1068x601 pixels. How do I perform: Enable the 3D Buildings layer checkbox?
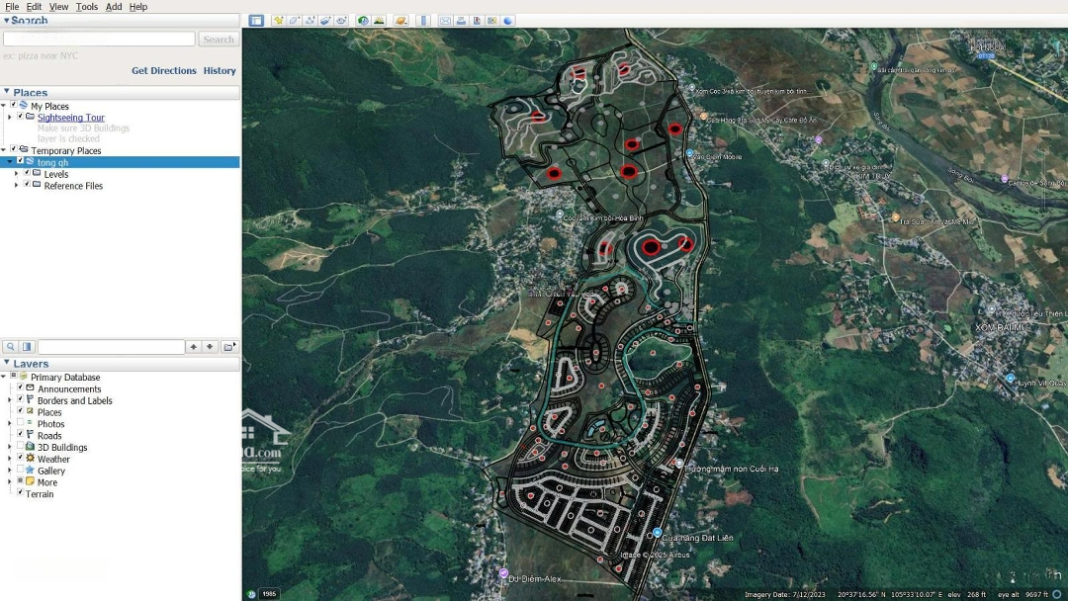point(20,447)
